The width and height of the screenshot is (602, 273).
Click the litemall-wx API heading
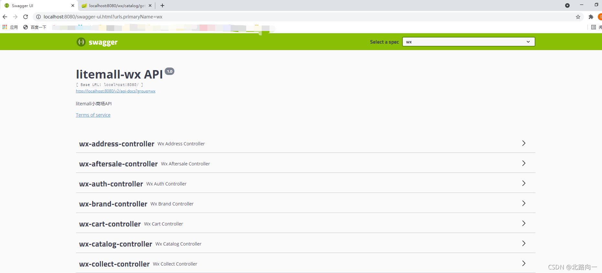[119, 74]
